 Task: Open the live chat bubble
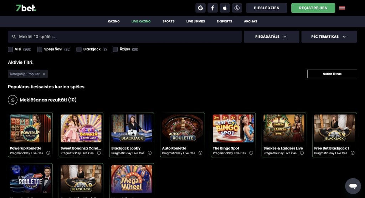[353, 186]
